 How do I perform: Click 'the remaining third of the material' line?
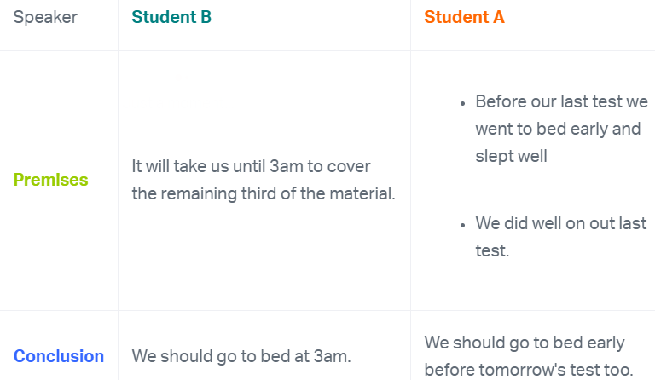264,193
